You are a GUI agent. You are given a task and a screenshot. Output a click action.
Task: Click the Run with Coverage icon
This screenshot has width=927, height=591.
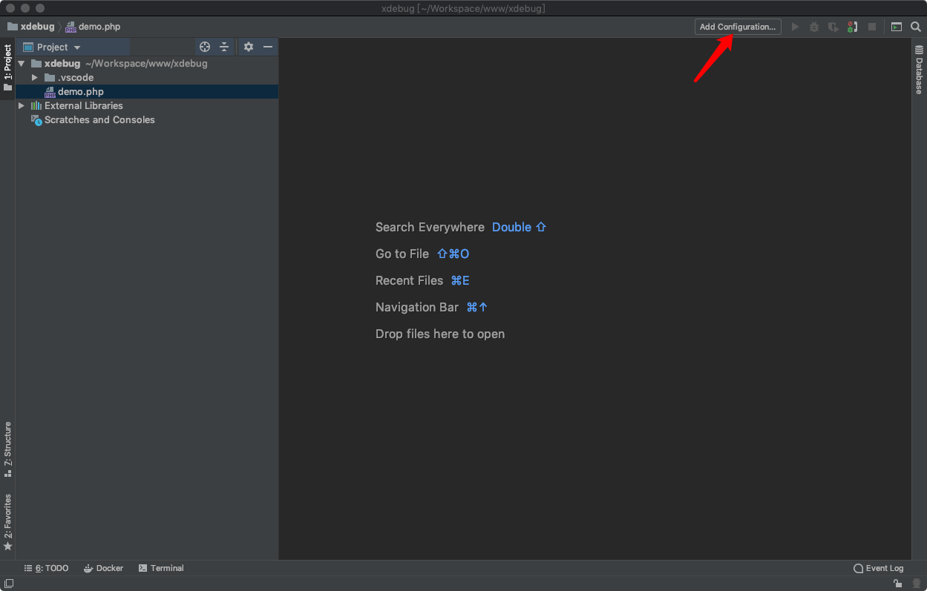(x=832, y=27)
